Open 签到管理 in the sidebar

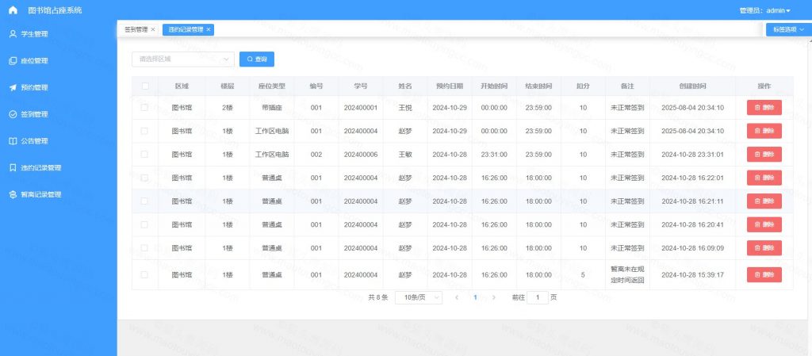coord(59,114)
